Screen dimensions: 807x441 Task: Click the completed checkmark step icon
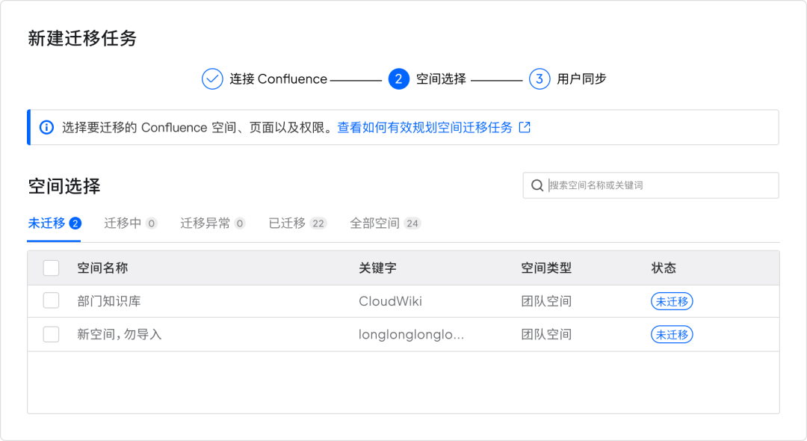(x=212, y=78)
